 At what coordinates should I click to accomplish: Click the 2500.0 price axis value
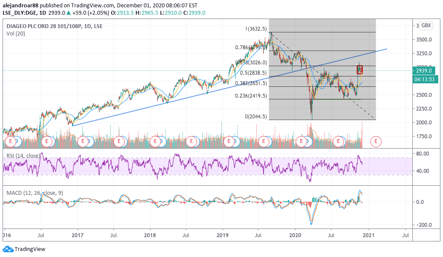pyautogui.click(x=424, y=95)
